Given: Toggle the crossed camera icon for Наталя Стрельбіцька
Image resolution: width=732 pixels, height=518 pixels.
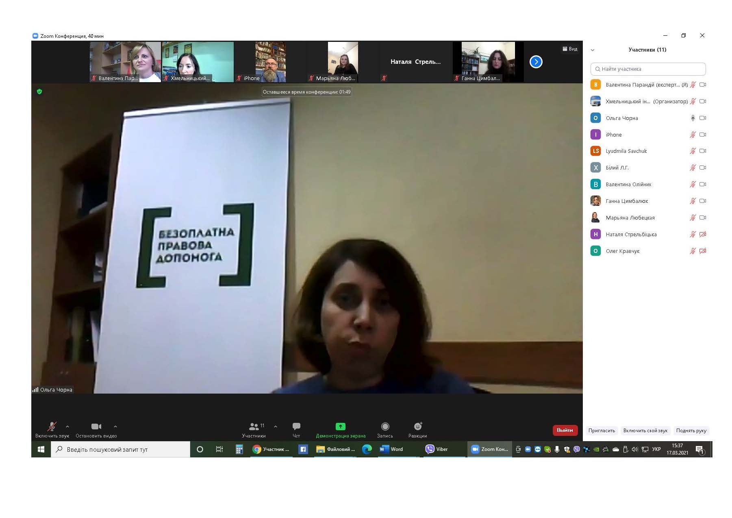Looking at the screenshot, I should (x=703, y=234).
